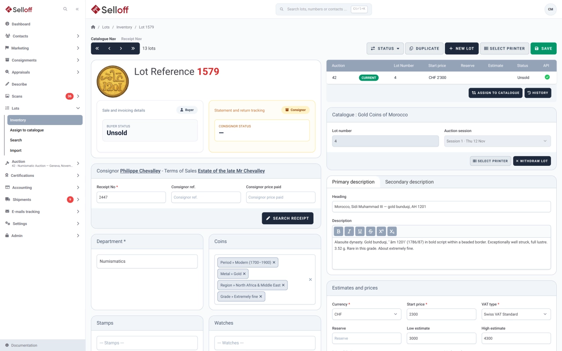Click the Duplicate button
The width and height of the screenshot is (562, 351).
(x=424, y=48)
